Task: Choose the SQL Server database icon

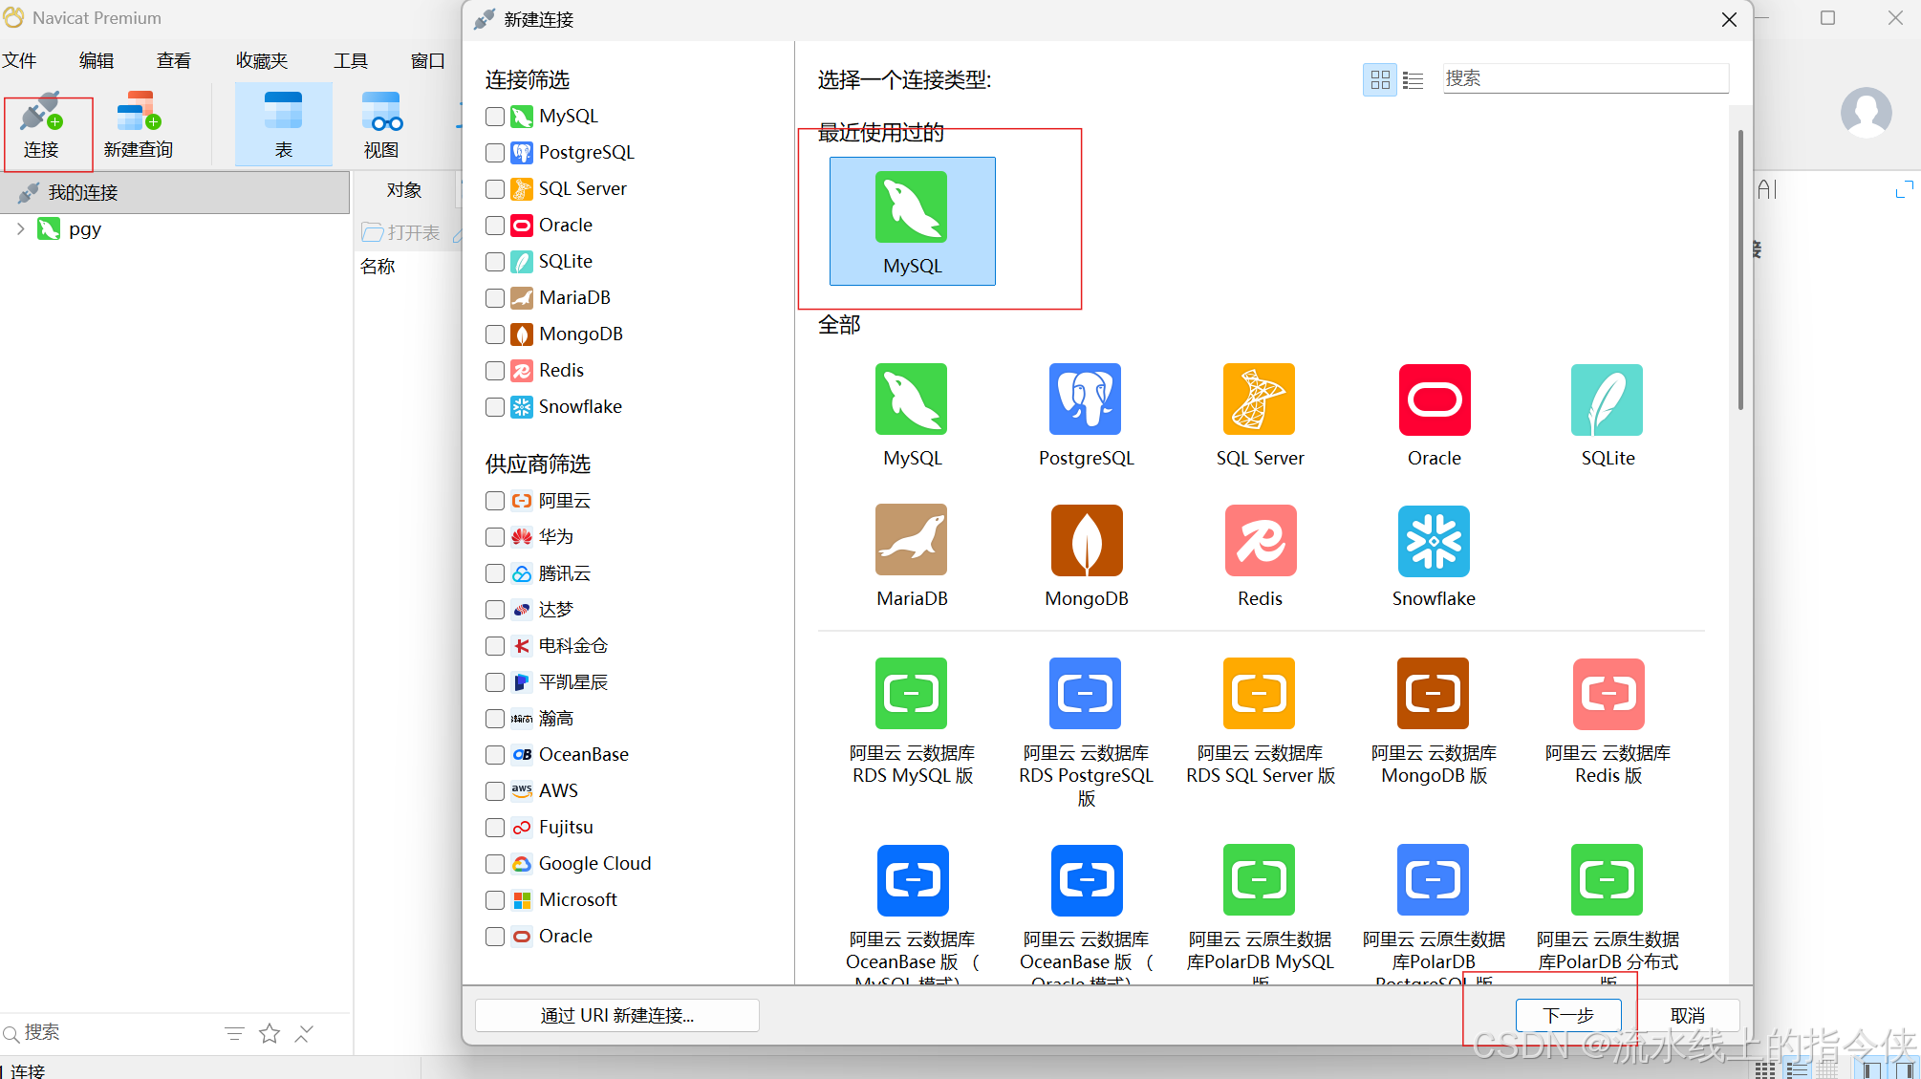Action: (x=1259, y=399)
